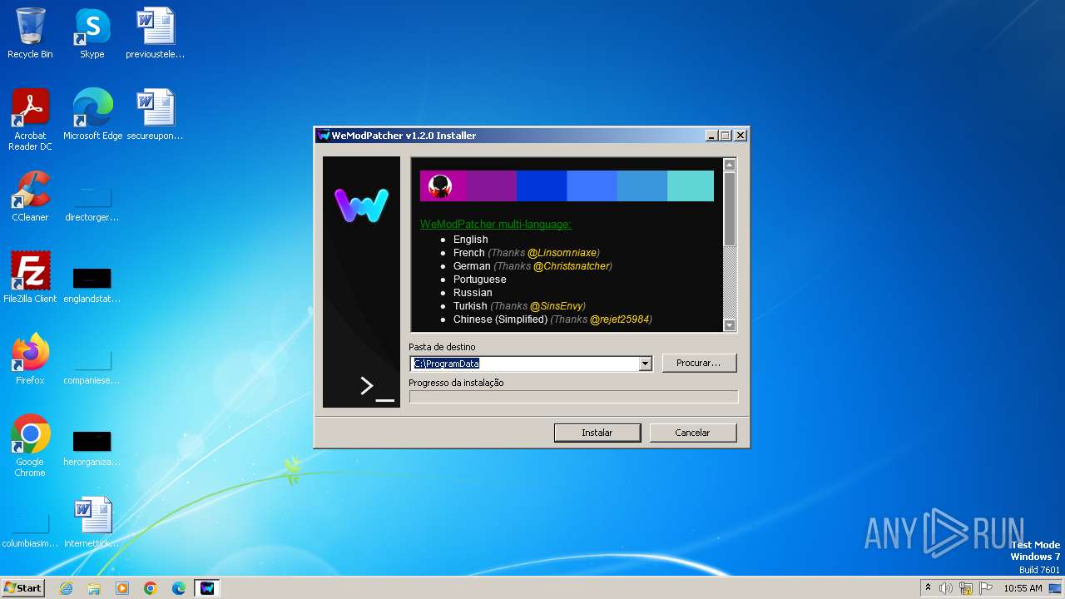Launch the Microsoft Edge desktop shortcut
1065x599 pixels.
(92, 114)
